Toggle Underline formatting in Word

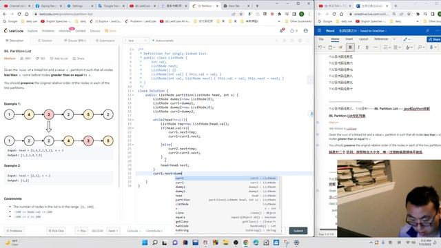367,48
